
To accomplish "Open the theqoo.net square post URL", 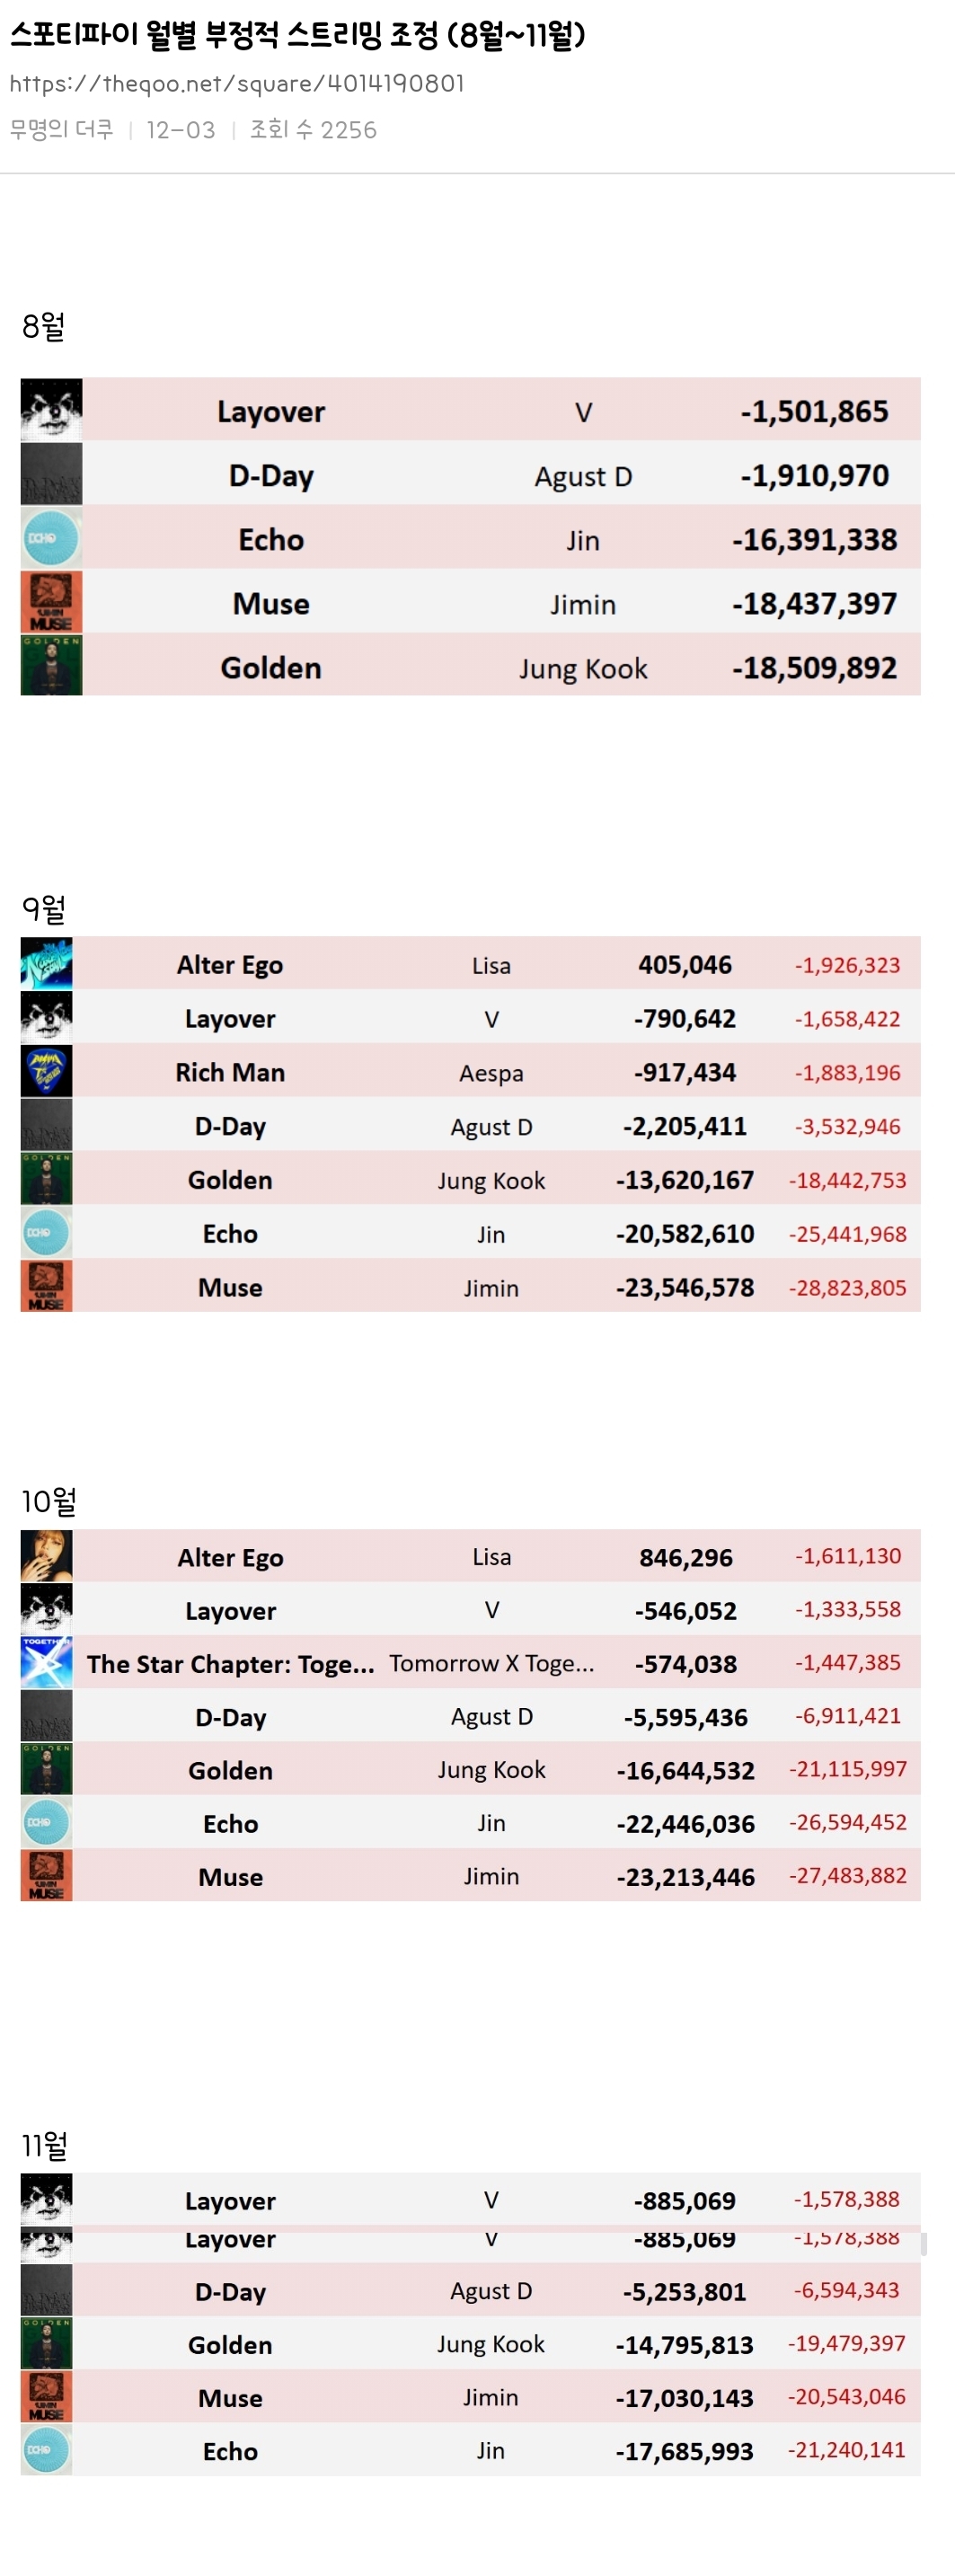I will coord(237,83).
